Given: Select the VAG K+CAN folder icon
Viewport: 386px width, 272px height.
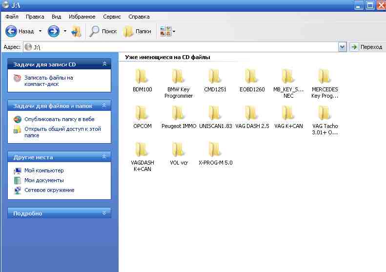Looking at the screenshot, I should pos(288,113).
